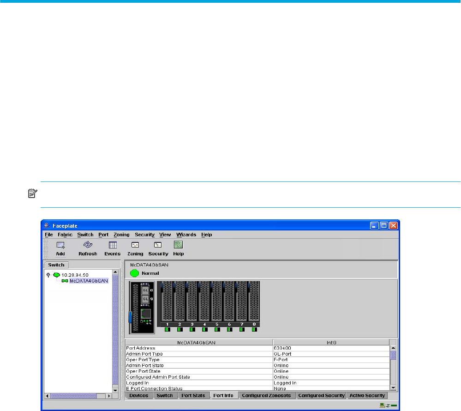Screen dimensions: 461x411
Task: Click the fabric icon beside 10.20.94.50
Action: (x=56, y=275)
